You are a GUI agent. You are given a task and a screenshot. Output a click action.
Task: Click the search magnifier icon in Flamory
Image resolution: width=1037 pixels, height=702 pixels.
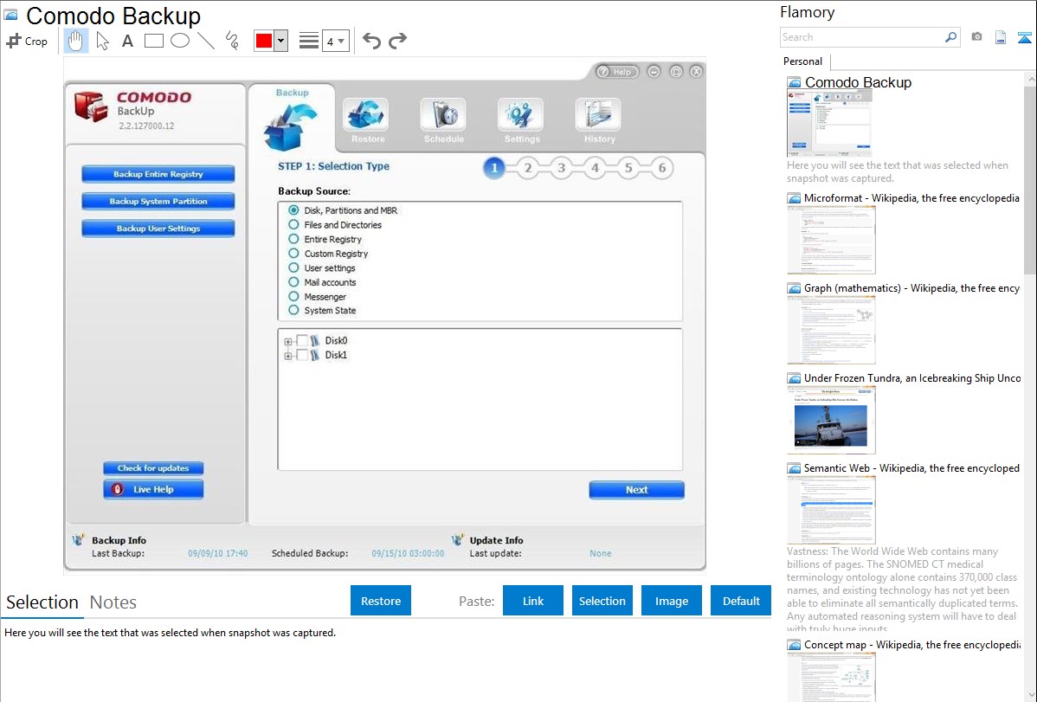(950, 37)
